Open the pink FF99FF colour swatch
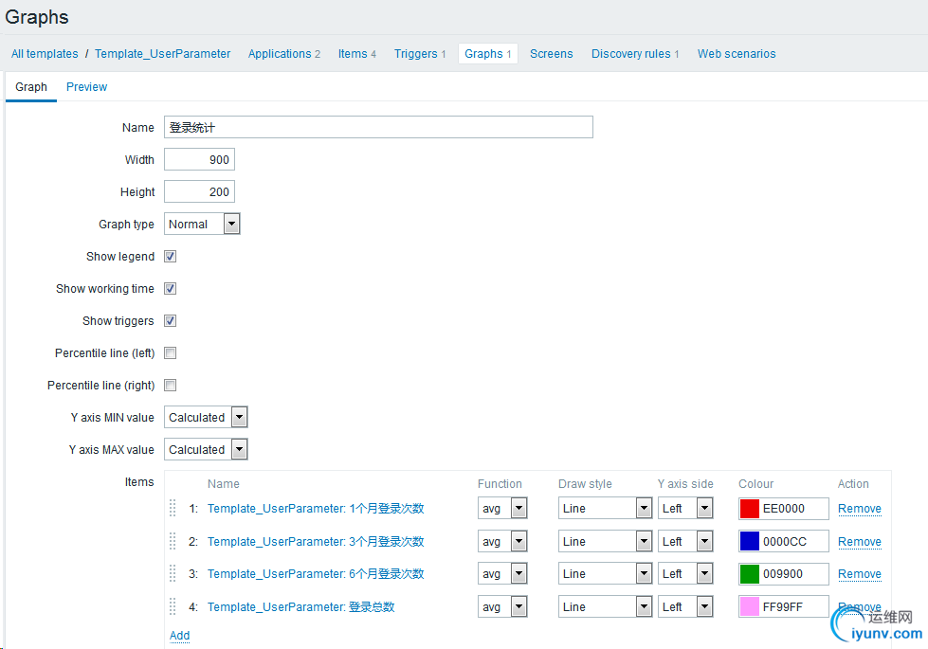 [749, 606]
